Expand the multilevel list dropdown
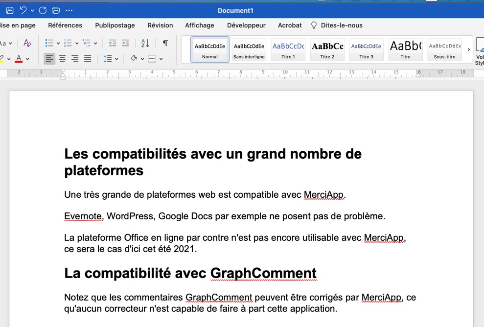 click(95, 43)
